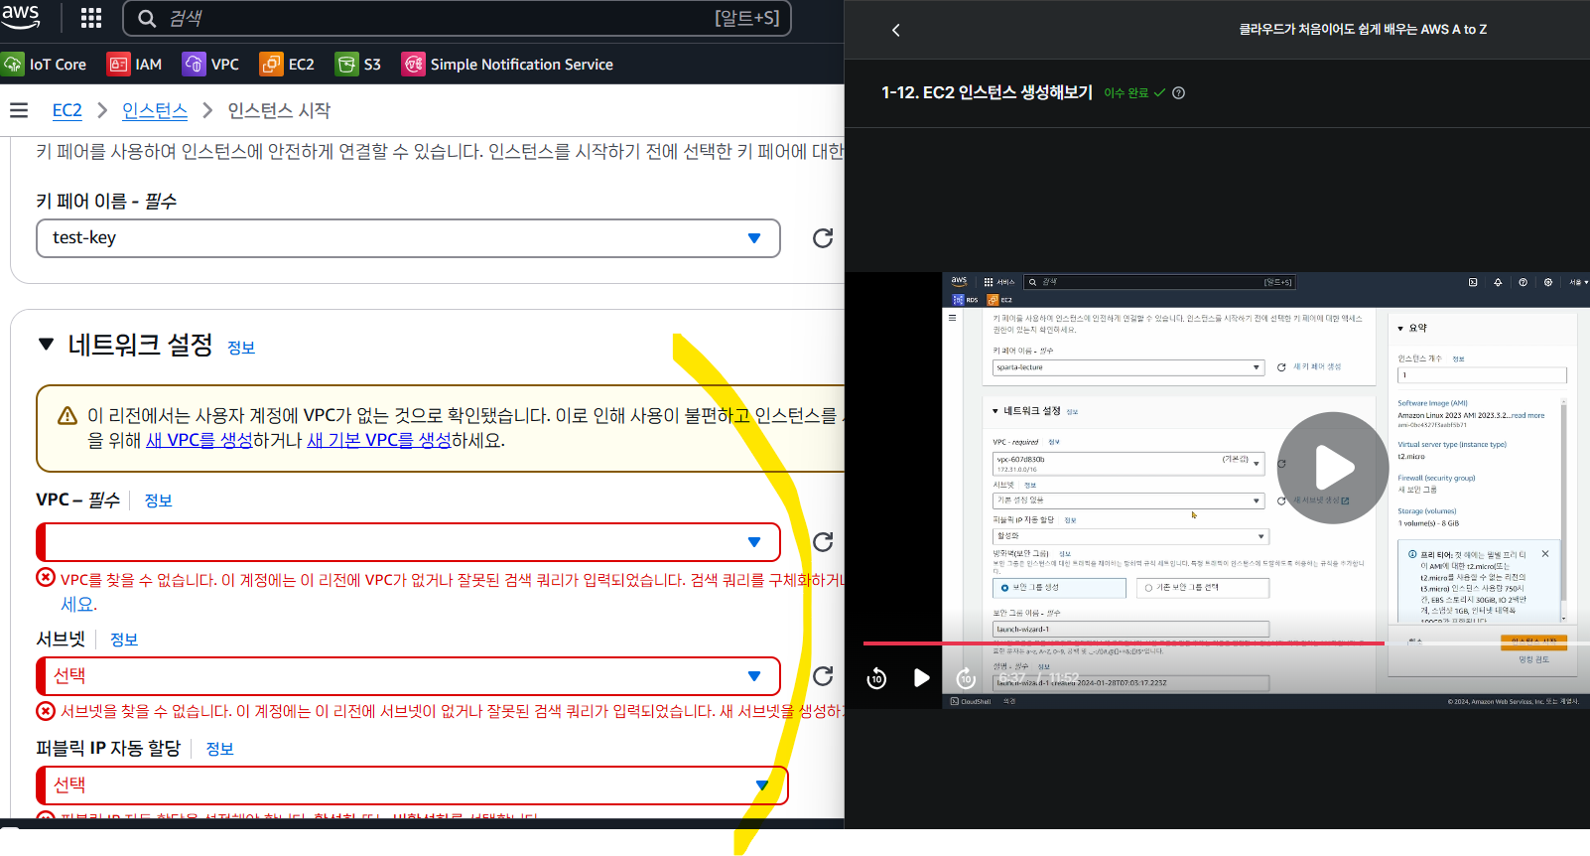Open 정보 link next to 네트워크 설정
The height and width of the screenshot is (856, 1590).
click(x=241, y=348)
